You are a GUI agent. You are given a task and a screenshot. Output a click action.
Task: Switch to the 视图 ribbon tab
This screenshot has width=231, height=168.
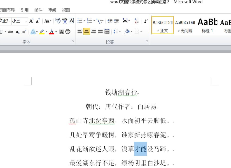tap(66, 10)
